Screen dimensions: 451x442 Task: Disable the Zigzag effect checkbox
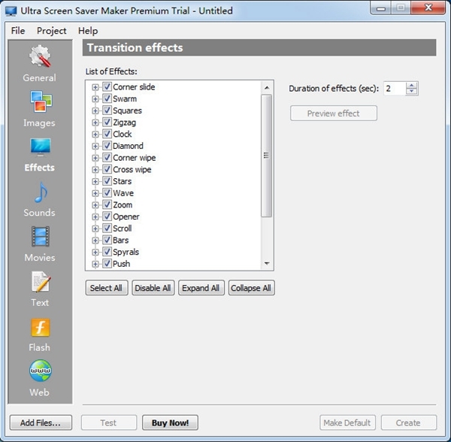[x=107, y=123]
